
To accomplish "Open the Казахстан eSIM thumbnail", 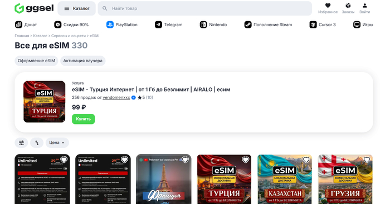I will click(285, 179).
